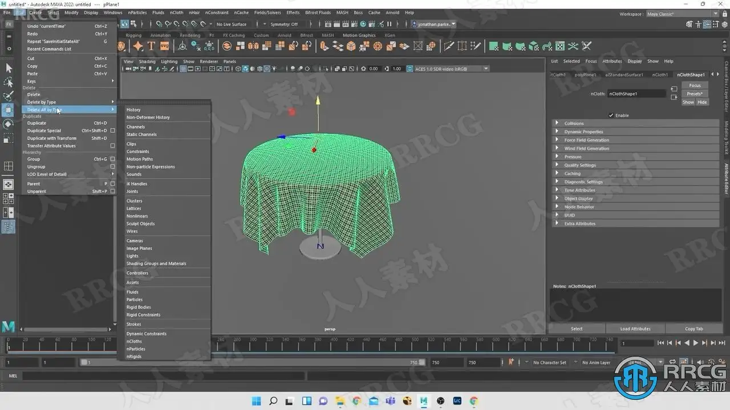Open Lightroom Classic from taskbar

pyautogui.click(x=457, y=401)
